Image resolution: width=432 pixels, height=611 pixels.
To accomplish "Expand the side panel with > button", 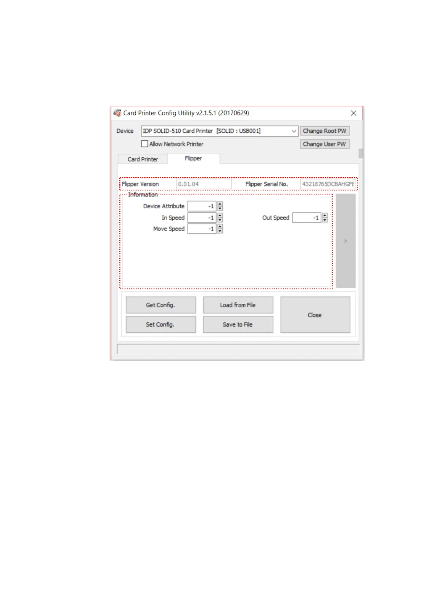I will pyautogui.click(x=346, y=241).
